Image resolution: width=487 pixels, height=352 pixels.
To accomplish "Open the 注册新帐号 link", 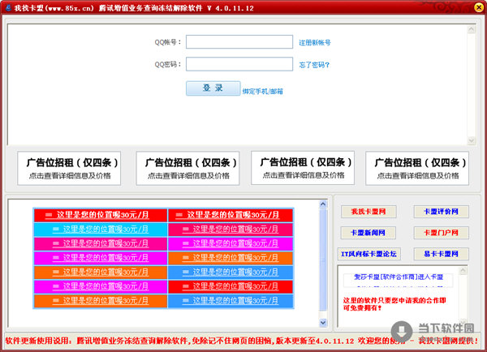I will point(314,42).
